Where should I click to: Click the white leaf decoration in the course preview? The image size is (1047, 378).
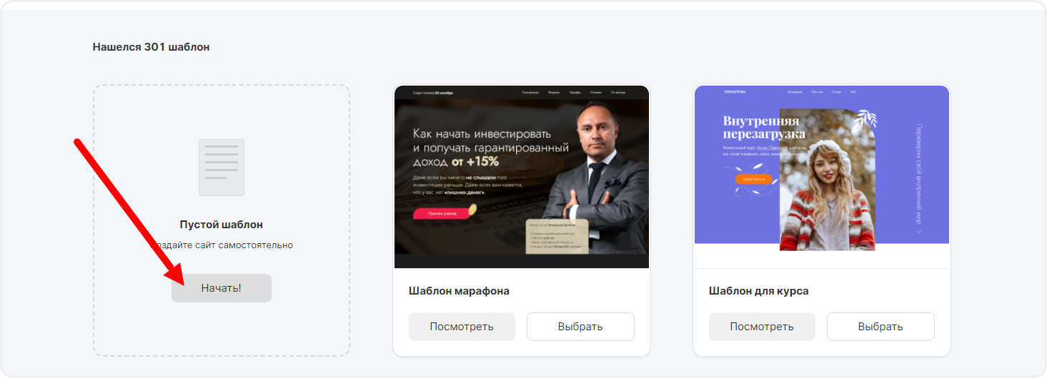(865, 118)
